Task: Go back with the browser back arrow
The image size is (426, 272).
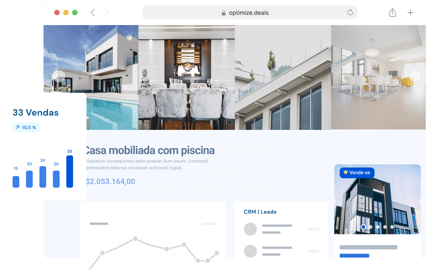Action: point(93,13)
